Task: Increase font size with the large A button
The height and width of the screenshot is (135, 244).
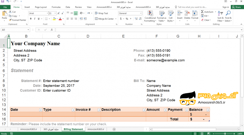Action: pos(59,13)
